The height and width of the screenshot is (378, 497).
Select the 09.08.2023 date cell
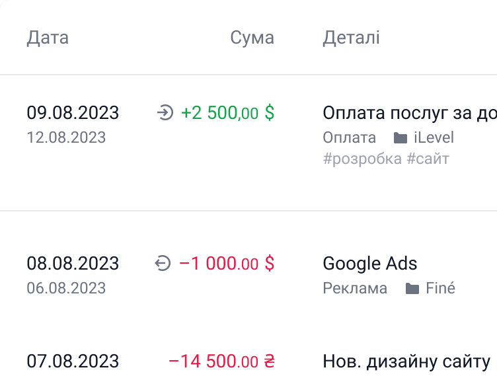click(73, 113)
